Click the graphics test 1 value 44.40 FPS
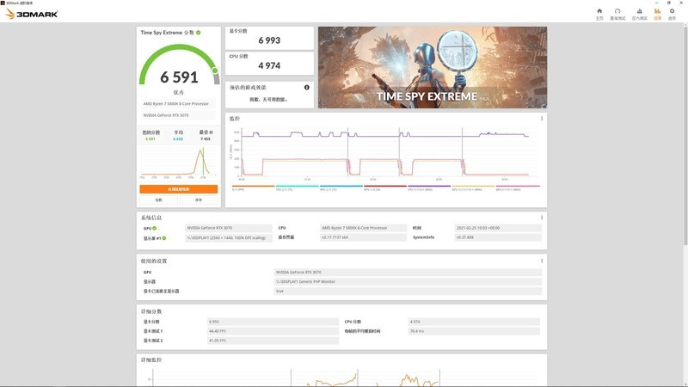The width and height of the screenshot is (688, 387). point(273,331)
